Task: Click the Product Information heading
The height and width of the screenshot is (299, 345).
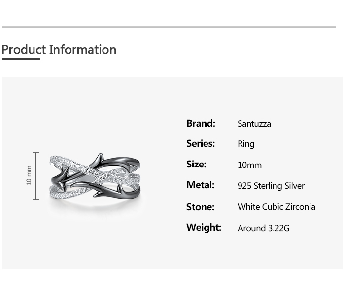Action: tap(59, 50)
